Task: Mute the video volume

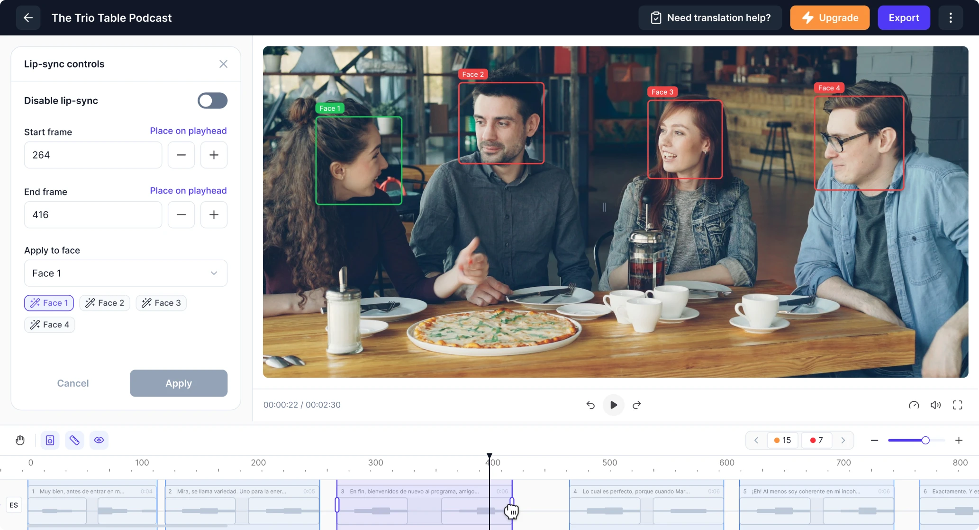Action: coord(935,405)
